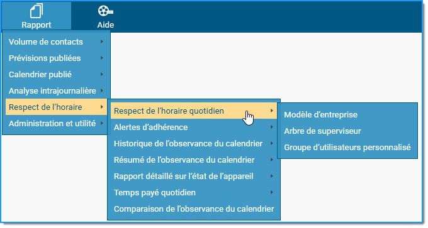Click the Aide label in top bar
This screenshot has width=428, height=228.
coord(106,24)
